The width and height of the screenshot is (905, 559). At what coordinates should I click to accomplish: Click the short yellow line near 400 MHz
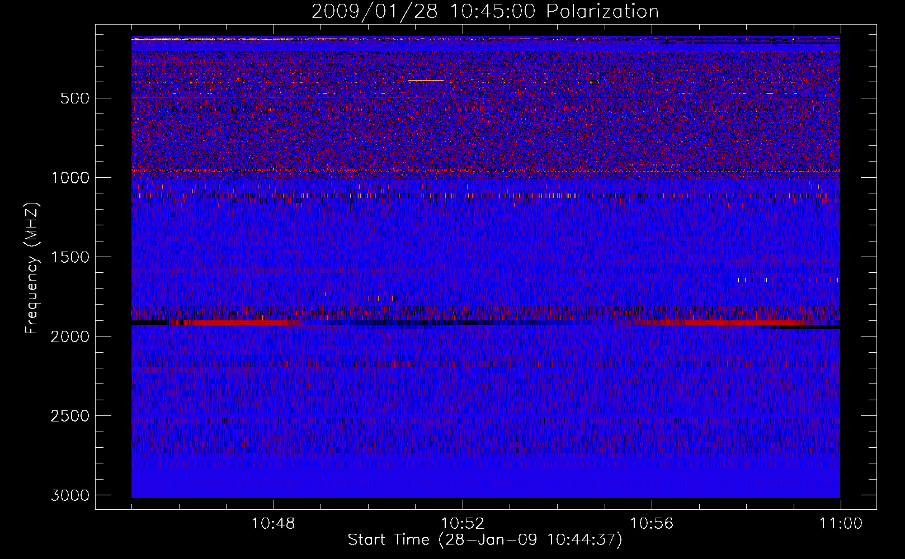[x=426, y=80]
